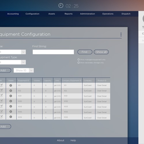The height and width of the screenshot is (144, 144).
Task: Delete equipment row 1052
Action: click(x=11, y=101)
